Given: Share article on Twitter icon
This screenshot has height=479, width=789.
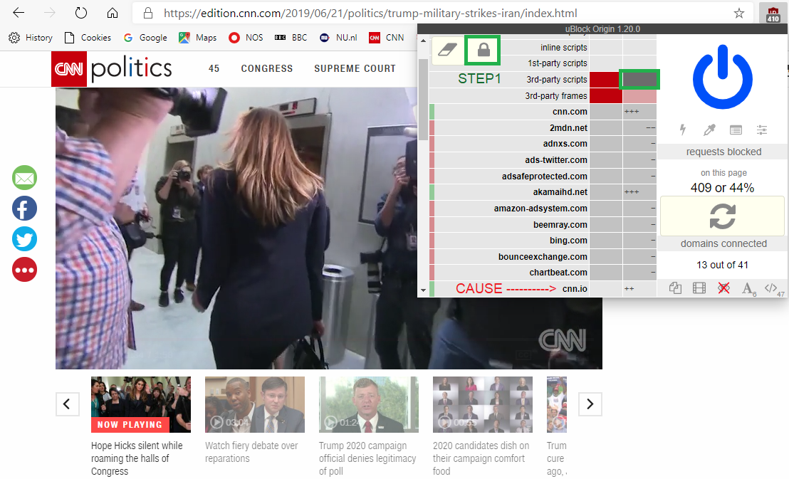Looking at the screenshot, I should [x=25, y=239].
